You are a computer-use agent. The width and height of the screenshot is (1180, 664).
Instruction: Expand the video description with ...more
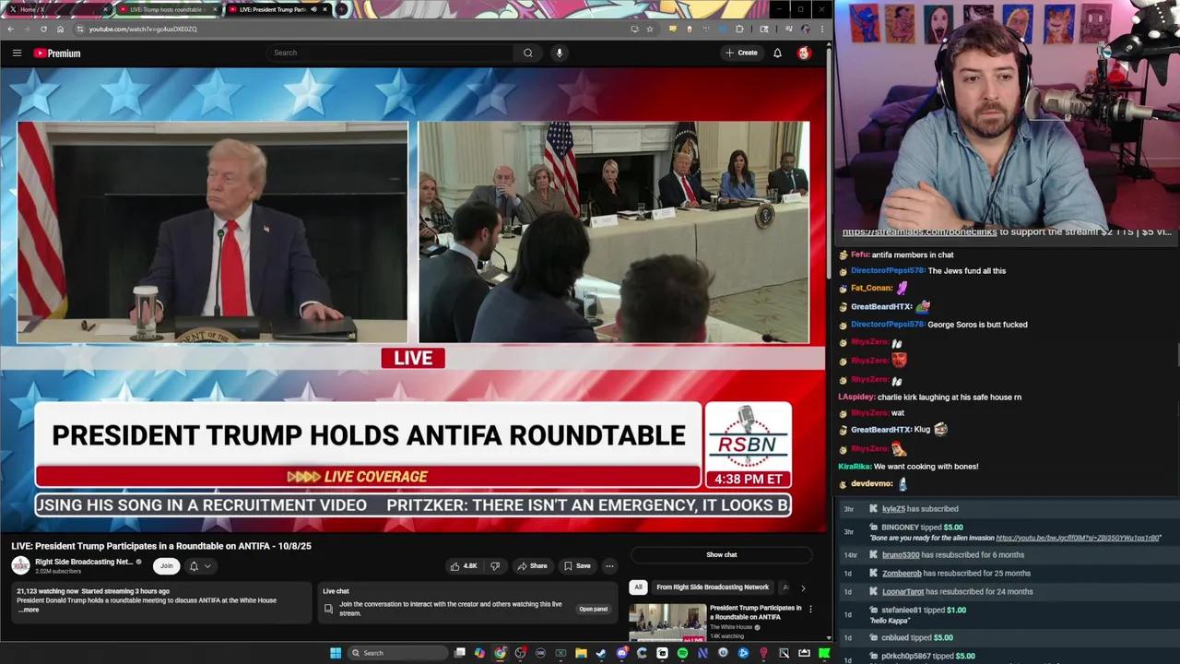(x=29, y=610)
